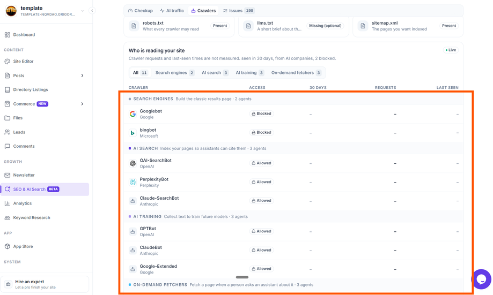Image resolution: width=493 pixels, height=295 pixels.
Task: Open Site Editor palette icon
Action: pyautogui.click(x=7, y=62)
